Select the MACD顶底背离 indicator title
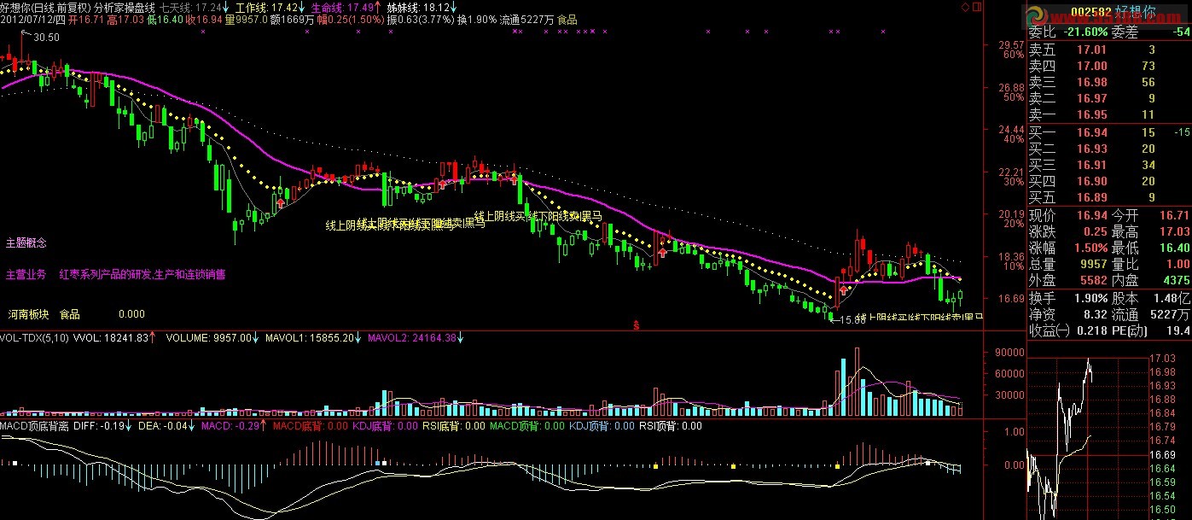 [35, 425]
